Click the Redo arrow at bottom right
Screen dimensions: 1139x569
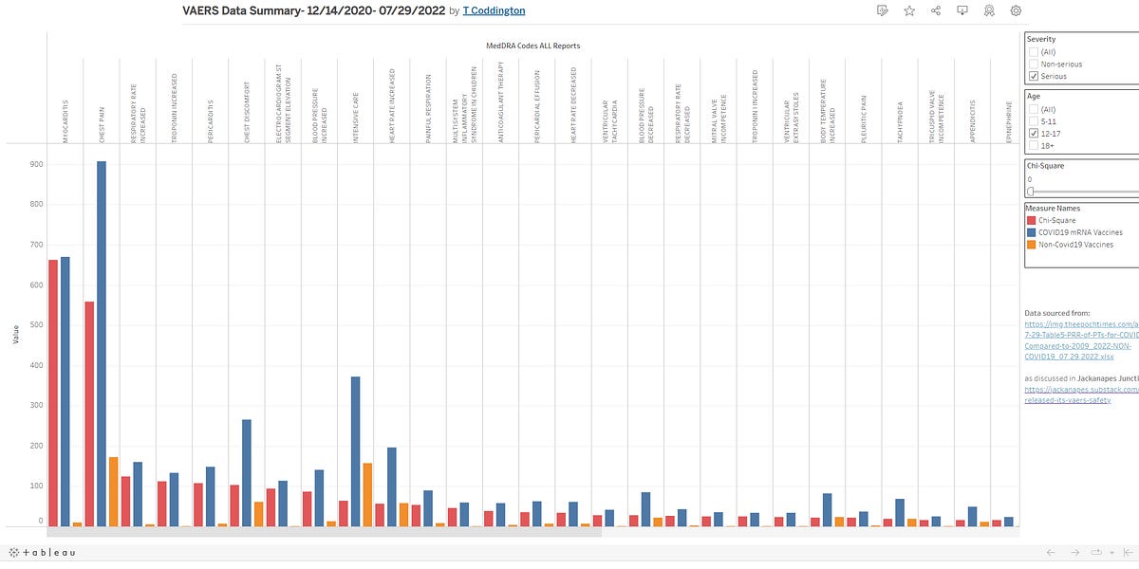coord(1075,551)
